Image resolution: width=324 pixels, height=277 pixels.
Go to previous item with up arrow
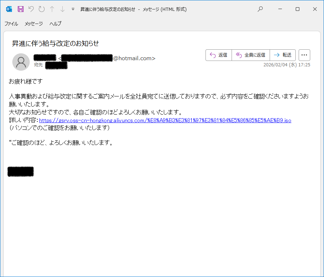click(x=52, y=9)
